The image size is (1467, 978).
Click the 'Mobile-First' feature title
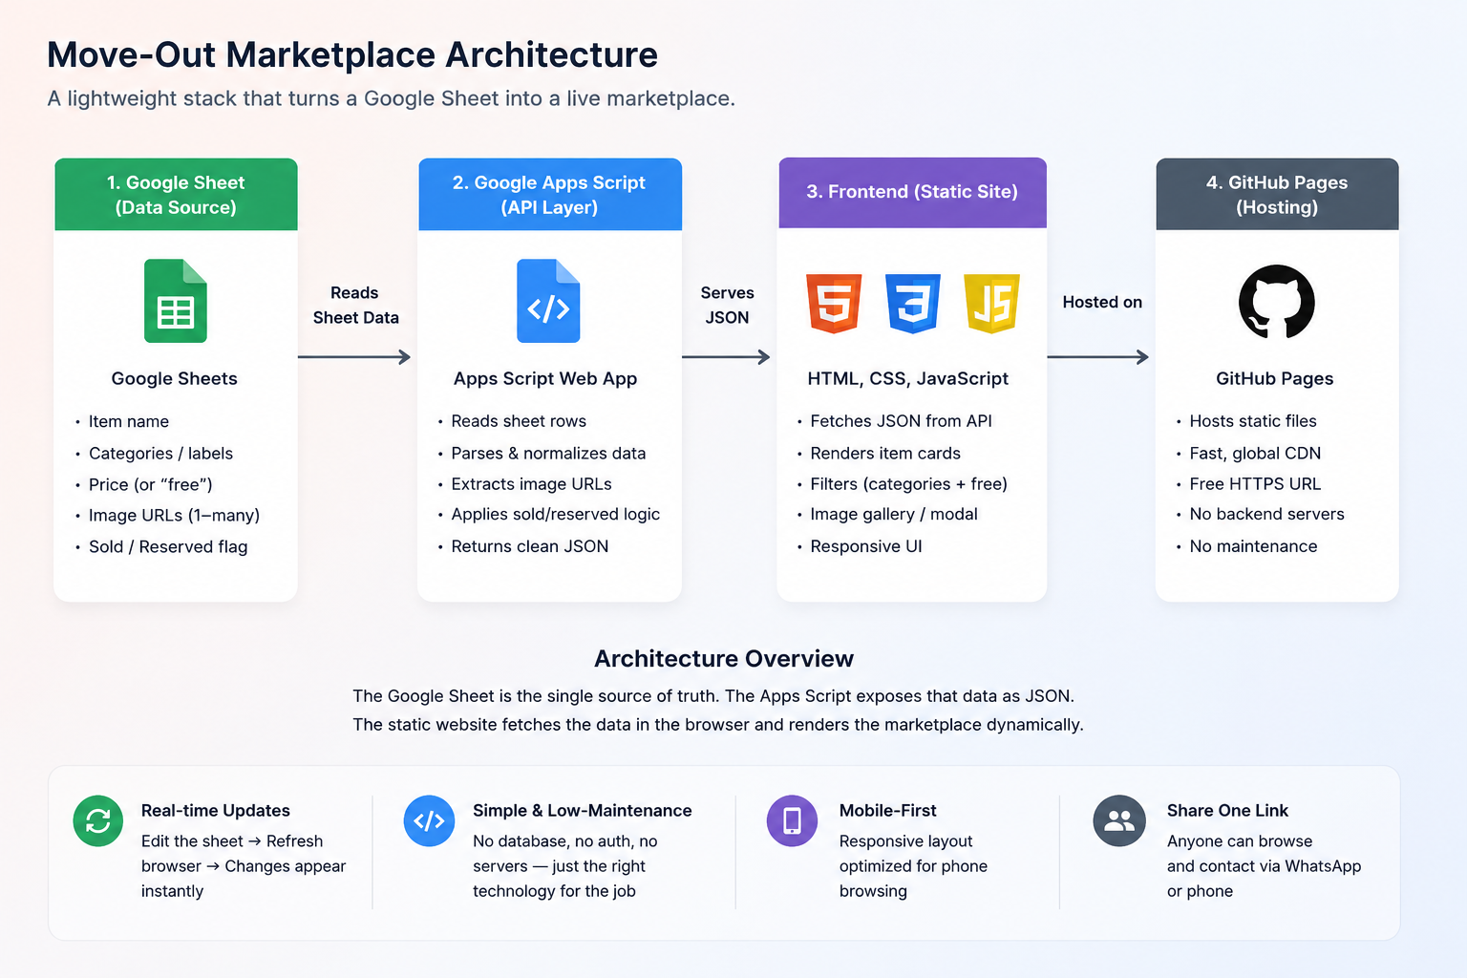(888, 811)
